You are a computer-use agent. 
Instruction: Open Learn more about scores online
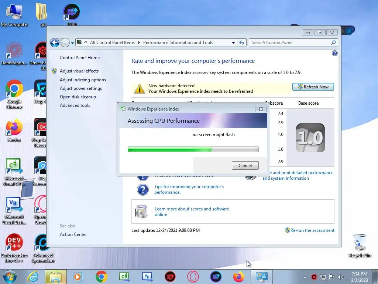click(192, 212)
